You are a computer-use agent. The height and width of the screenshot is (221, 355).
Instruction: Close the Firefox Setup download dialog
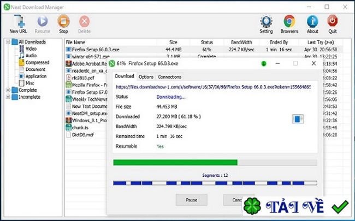[x=314, y=63]
